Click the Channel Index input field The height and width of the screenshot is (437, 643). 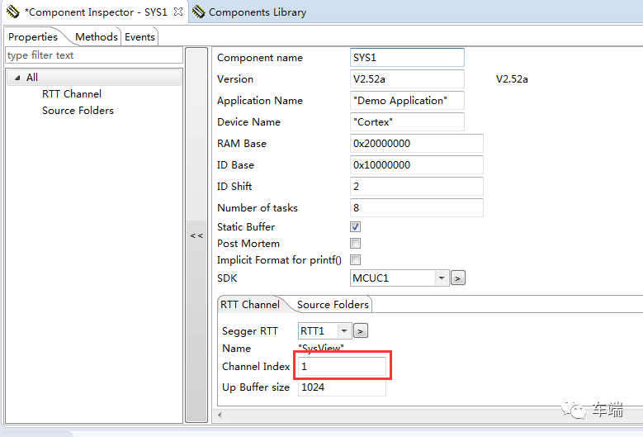click(342, 366)
